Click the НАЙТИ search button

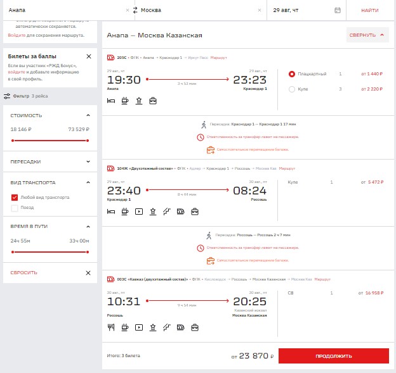click(x=370, y=10)
